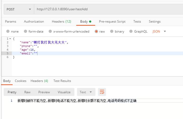Open the request Settings tab
This screenshot has height=119, width=183.
point(155,22)
